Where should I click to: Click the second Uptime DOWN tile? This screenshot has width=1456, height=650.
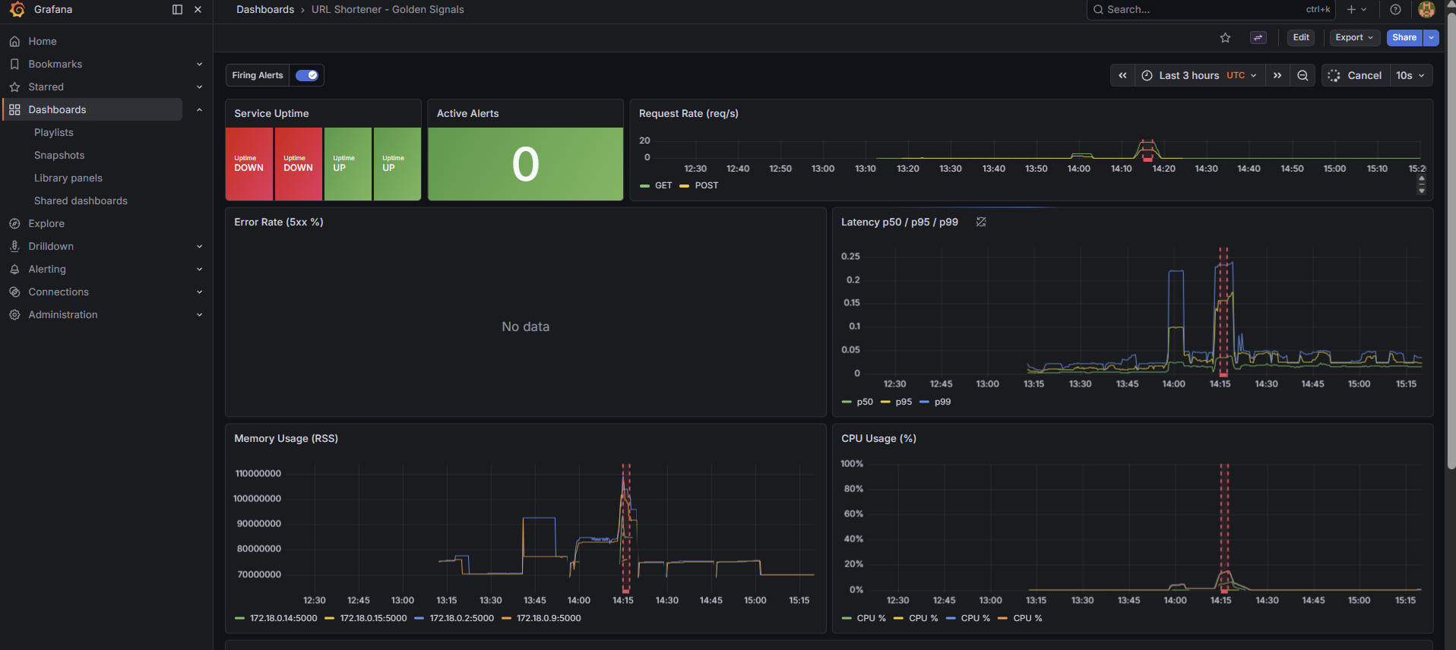[x=299, y=164]
